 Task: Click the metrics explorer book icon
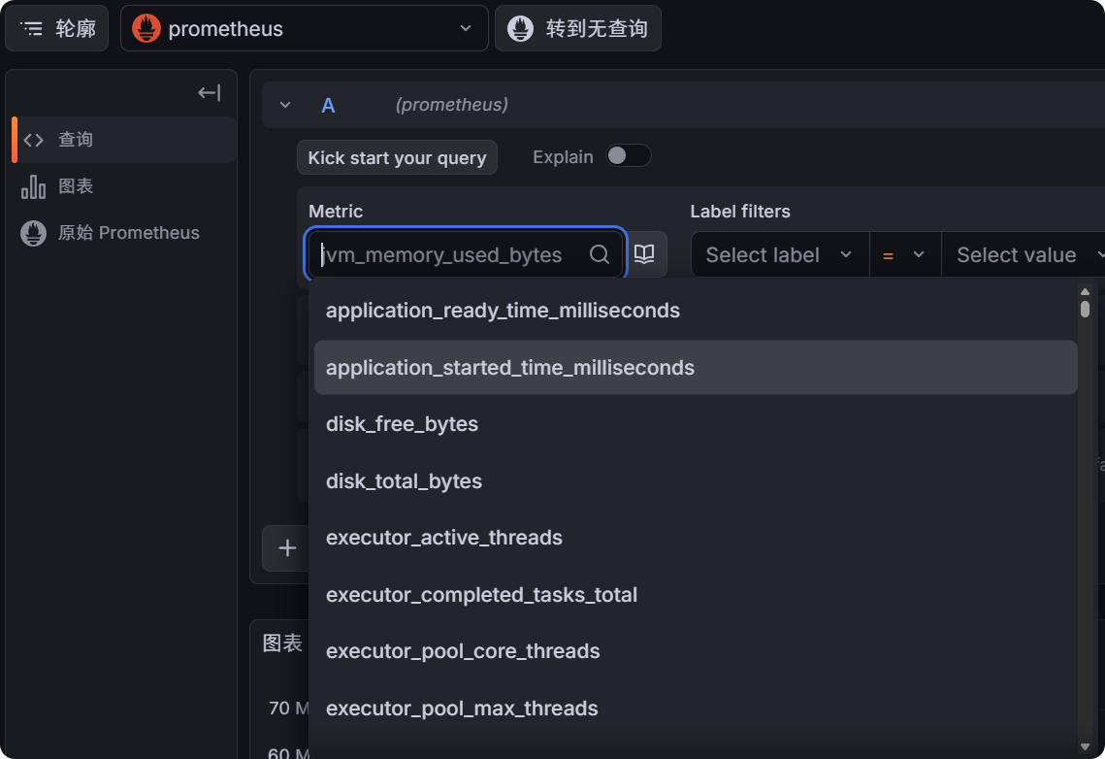644,254
